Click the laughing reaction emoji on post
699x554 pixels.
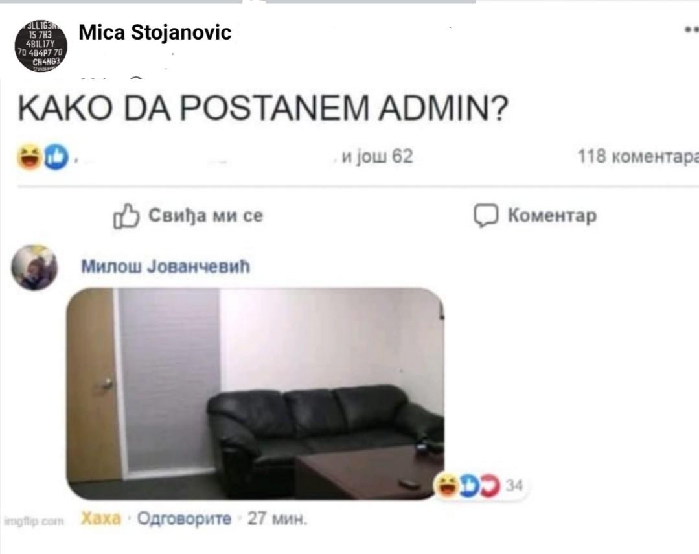29,157
